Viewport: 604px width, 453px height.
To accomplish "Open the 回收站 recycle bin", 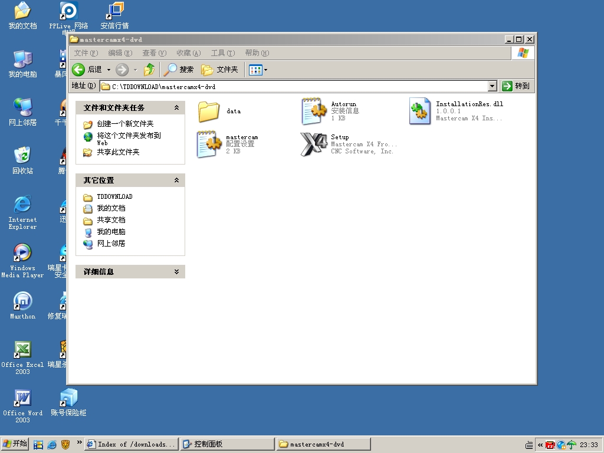I will [x=22, y=160].
